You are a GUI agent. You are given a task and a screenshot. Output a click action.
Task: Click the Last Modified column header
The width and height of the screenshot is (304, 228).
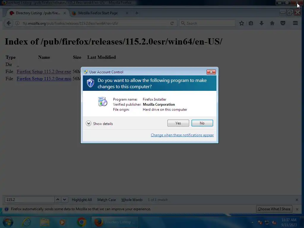tap(102, 57)
